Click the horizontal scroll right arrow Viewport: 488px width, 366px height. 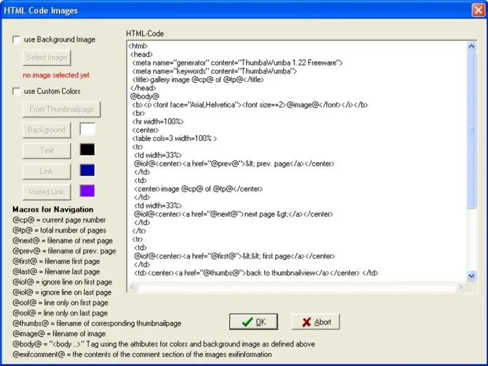coord(460,287)
